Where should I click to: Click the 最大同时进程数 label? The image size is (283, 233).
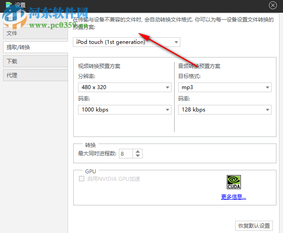click(x=97, y=154)
